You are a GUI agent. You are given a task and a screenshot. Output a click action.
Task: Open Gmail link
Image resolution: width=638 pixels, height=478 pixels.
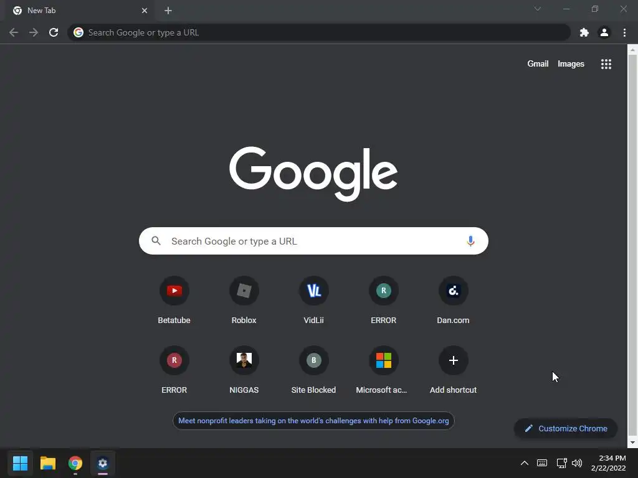tap(538, 64)
